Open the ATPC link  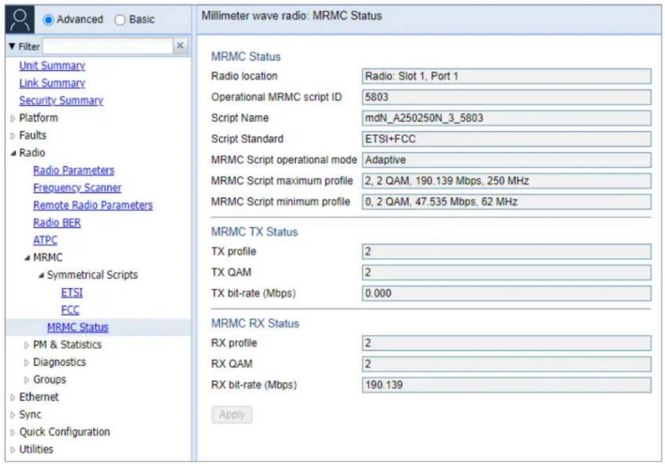(45, 240)
